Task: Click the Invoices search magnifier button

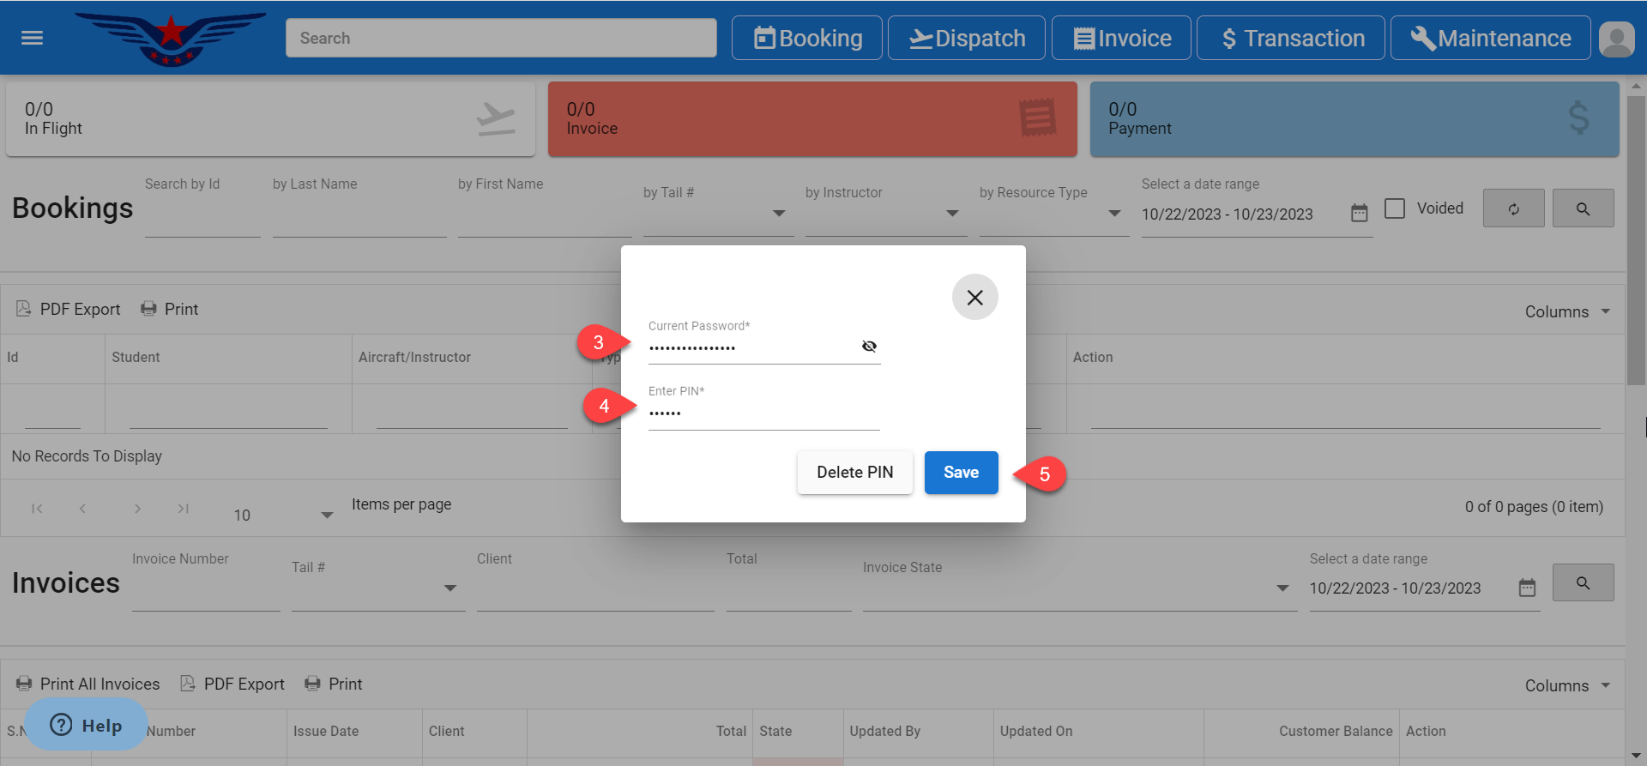Action: tap(1583, 583)
